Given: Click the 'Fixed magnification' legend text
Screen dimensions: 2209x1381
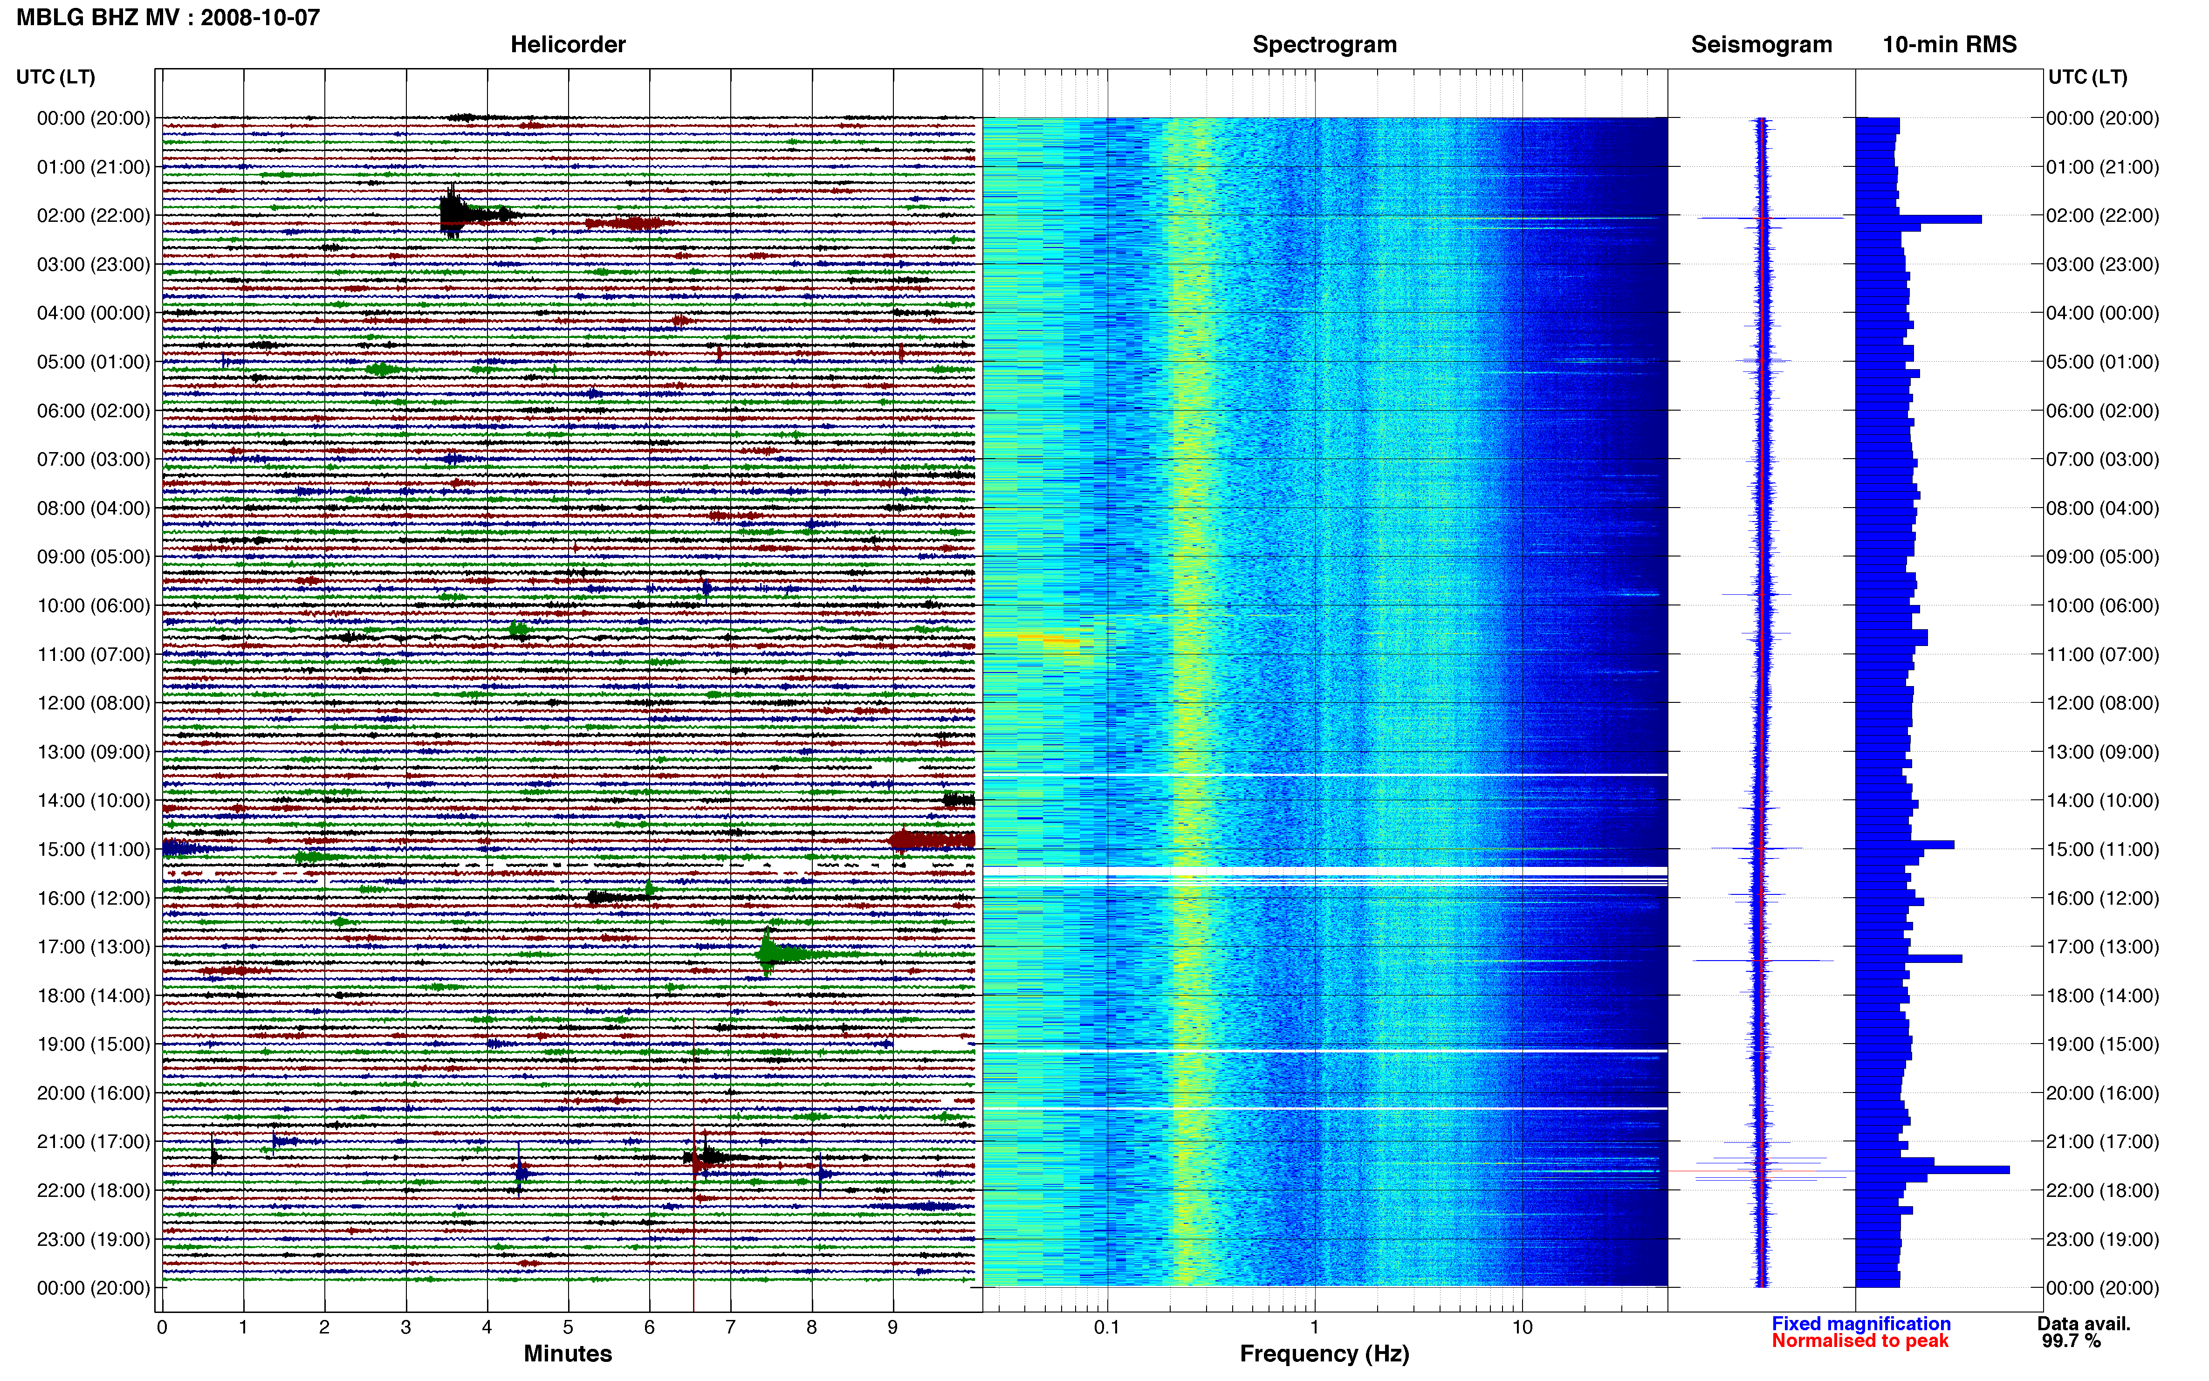Looking at the screenshot, I should tap(1860, 1324).
